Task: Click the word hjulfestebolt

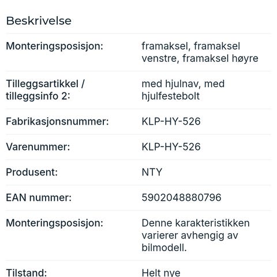Action: click(x=171, y=96)
